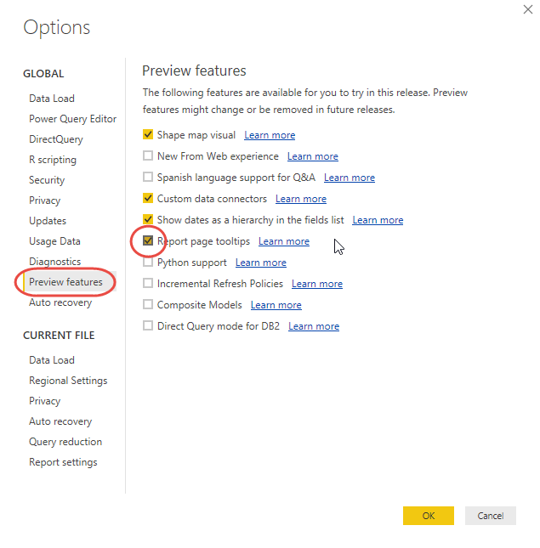Open Query reduction settings

pyautogui.click(x=65, y=442)
